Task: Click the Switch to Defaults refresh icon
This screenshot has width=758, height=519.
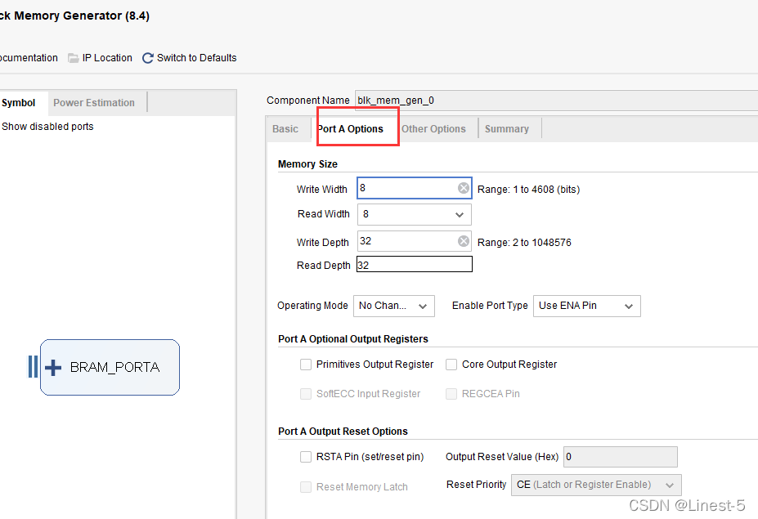Action: coord(148,58)
